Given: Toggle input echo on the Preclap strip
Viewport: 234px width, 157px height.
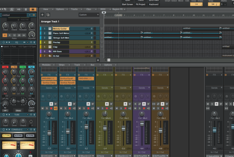Looking at the screenshot, I should (111, 108).
